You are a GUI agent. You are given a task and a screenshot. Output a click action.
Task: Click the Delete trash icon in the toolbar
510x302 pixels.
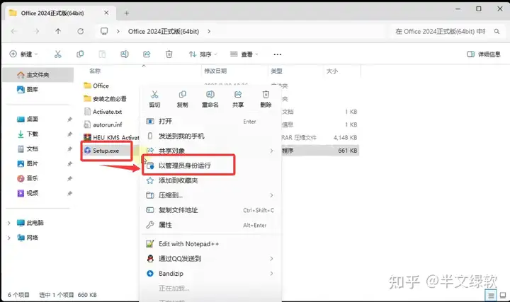169,54
